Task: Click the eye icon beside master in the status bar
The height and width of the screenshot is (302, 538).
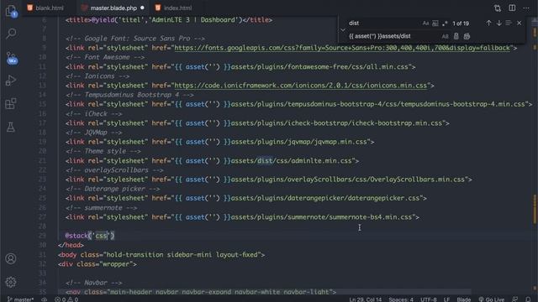Action: point(45,299)
